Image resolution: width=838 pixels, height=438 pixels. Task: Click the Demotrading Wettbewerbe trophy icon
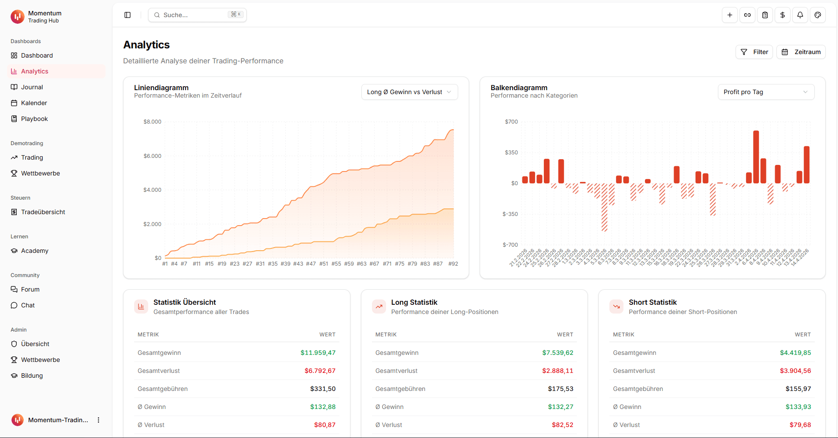pos(14,173)
